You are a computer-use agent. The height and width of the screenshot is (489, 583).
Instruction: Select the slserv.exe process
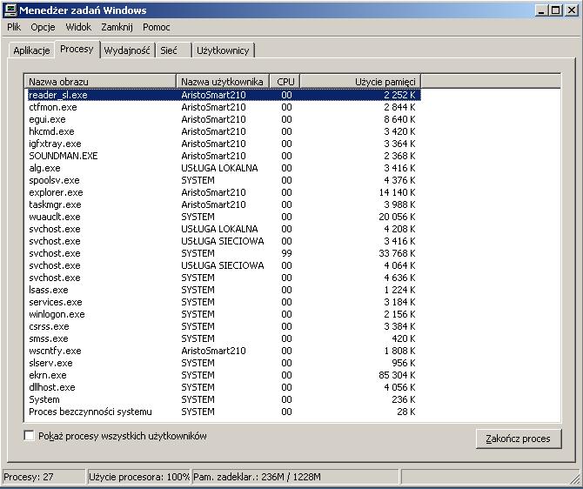[x=224, y=363]
